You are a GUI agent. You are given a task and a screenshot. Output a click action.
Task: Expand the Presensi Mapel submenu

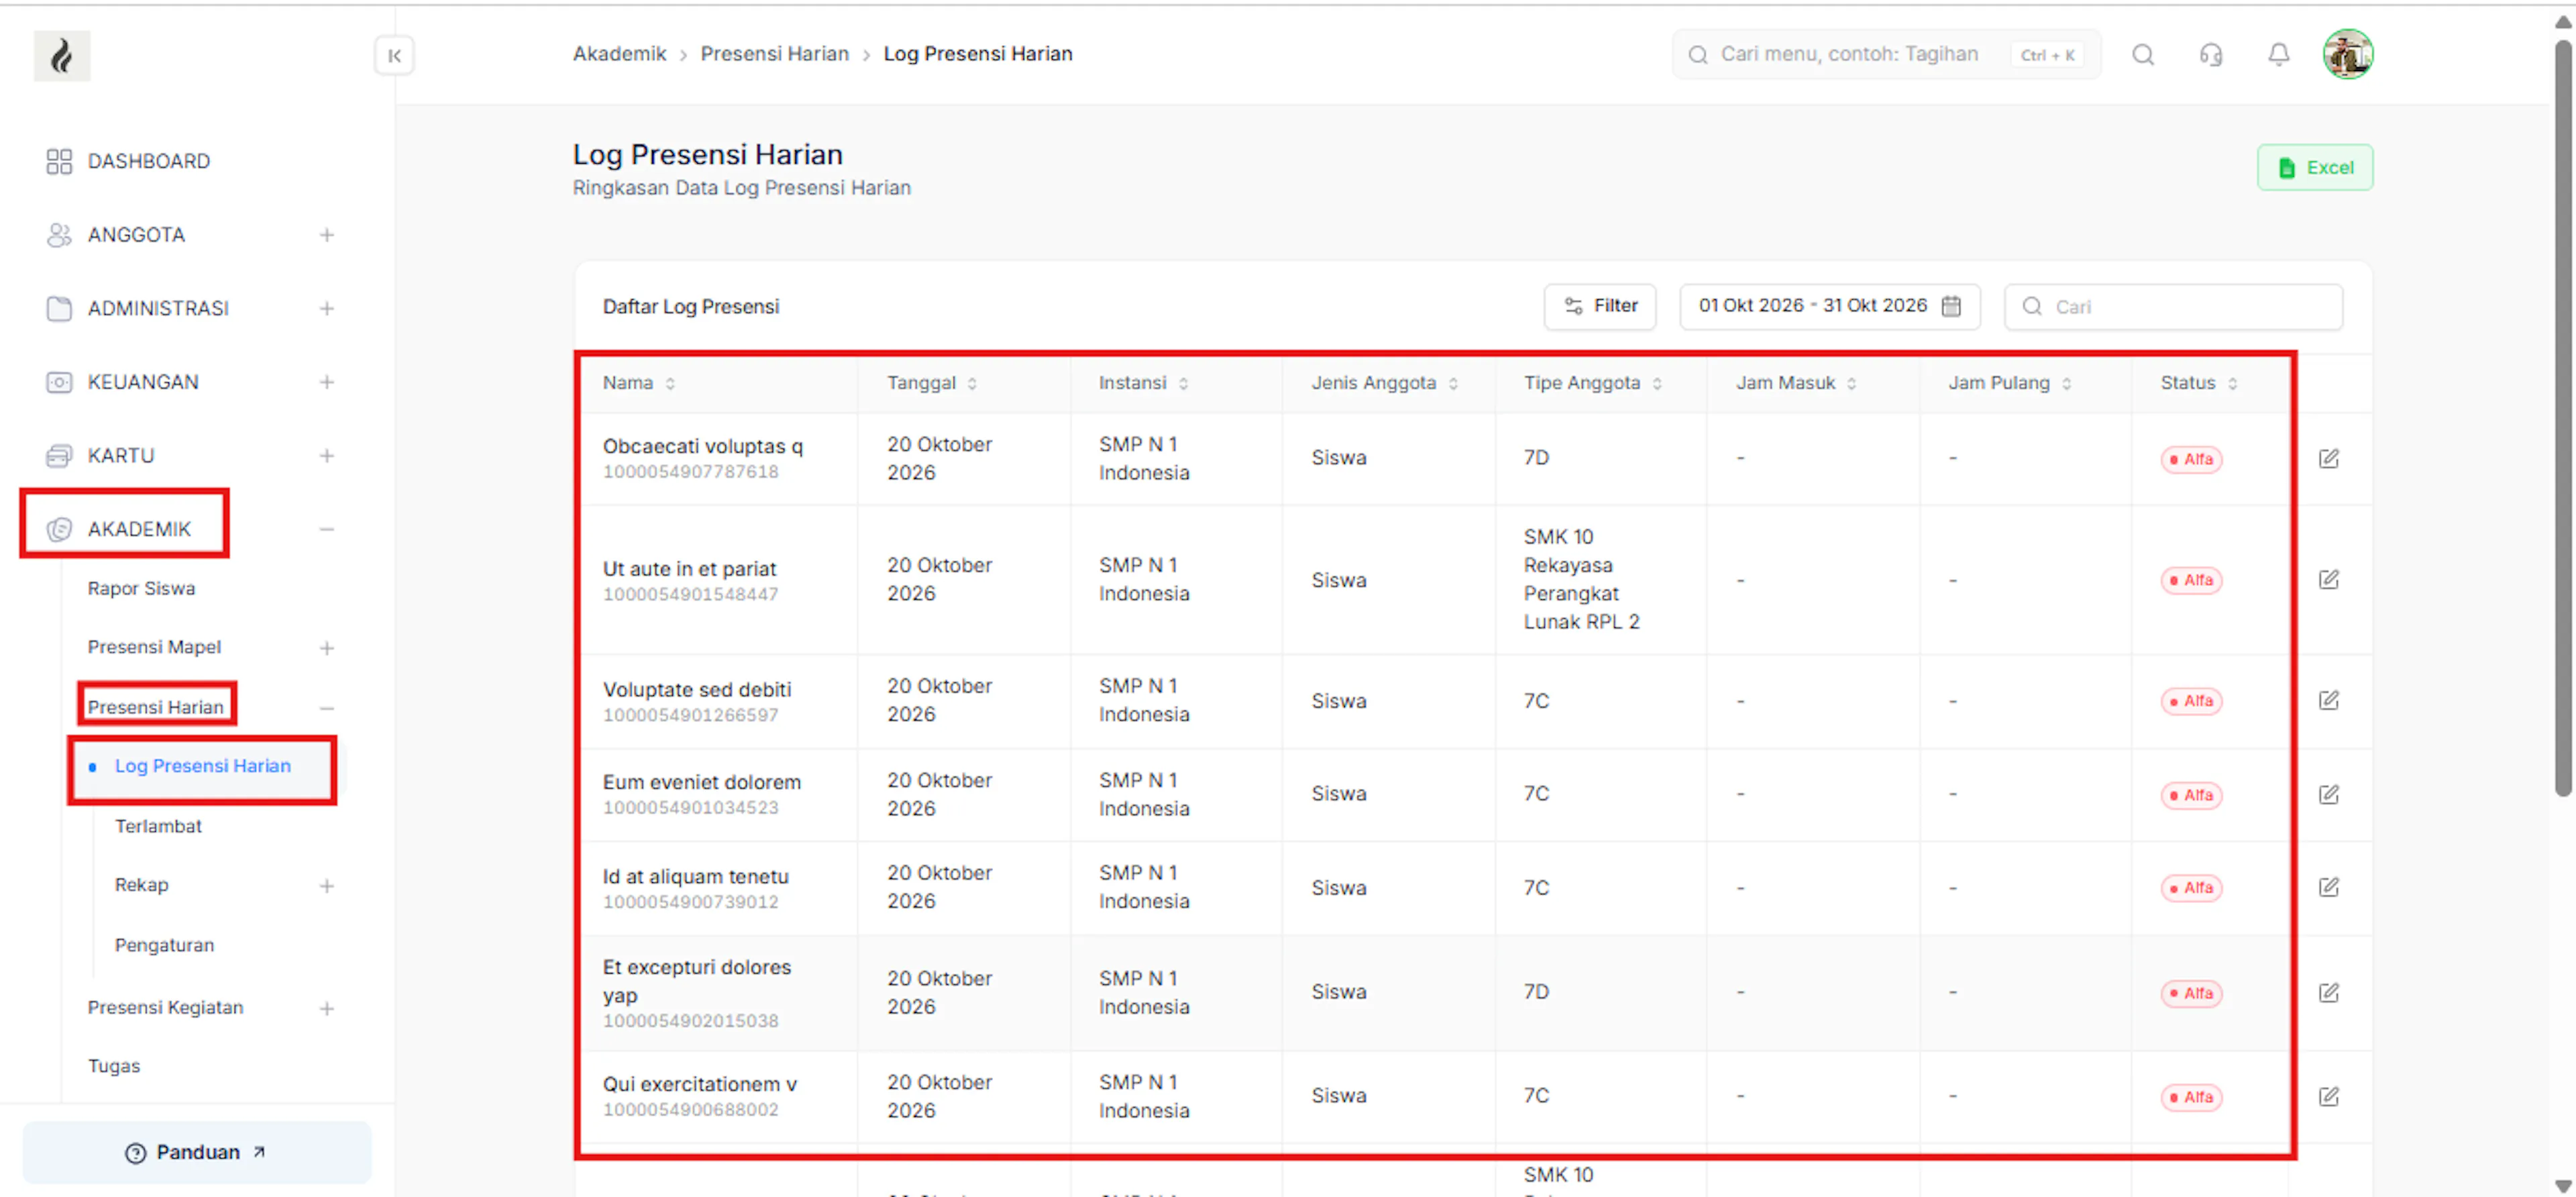(x=326, y=648)
